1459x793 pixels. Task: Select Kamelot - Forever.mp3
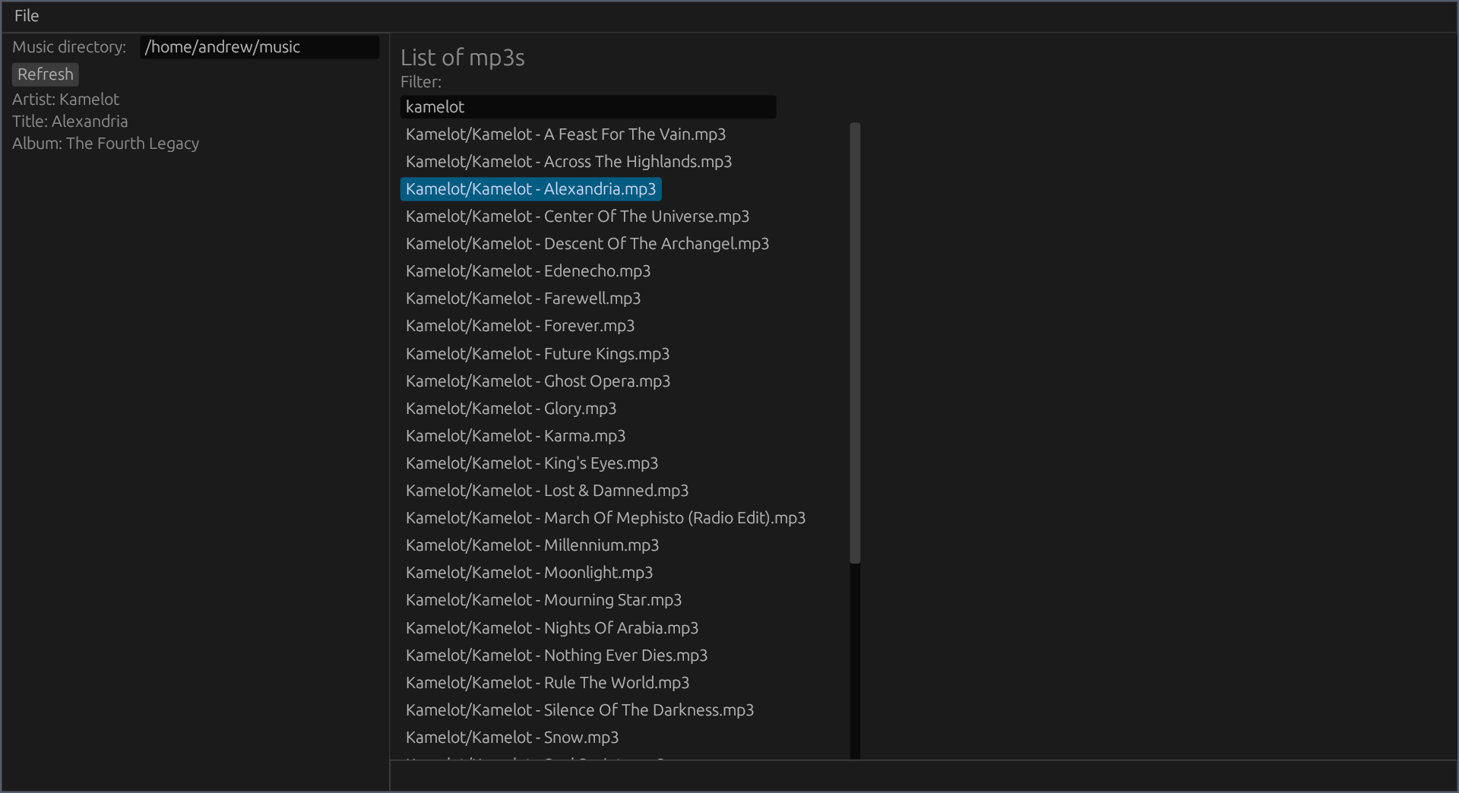coord(520,326)
